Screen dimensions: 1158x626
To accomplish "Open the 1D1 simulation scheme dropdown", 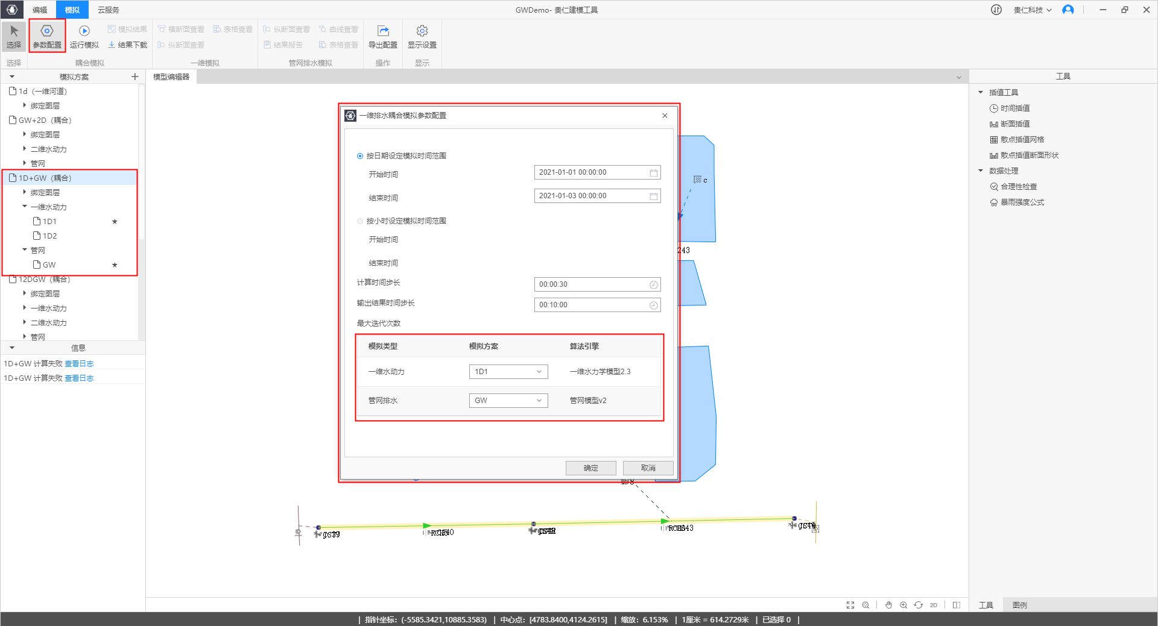I will 508,372.
